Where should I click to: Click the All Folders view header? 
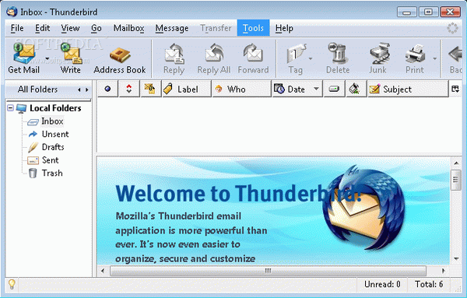coord(37,89)
